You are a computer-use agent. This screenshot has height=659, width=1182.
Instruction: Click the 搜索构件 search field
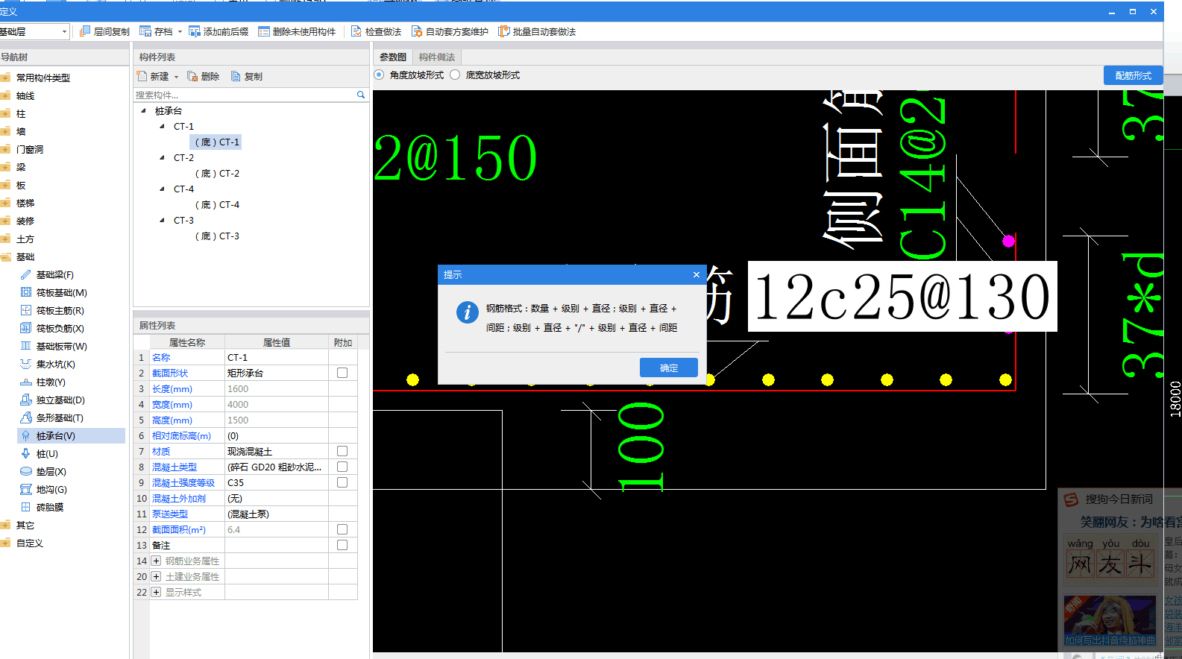tap(243, 95)
